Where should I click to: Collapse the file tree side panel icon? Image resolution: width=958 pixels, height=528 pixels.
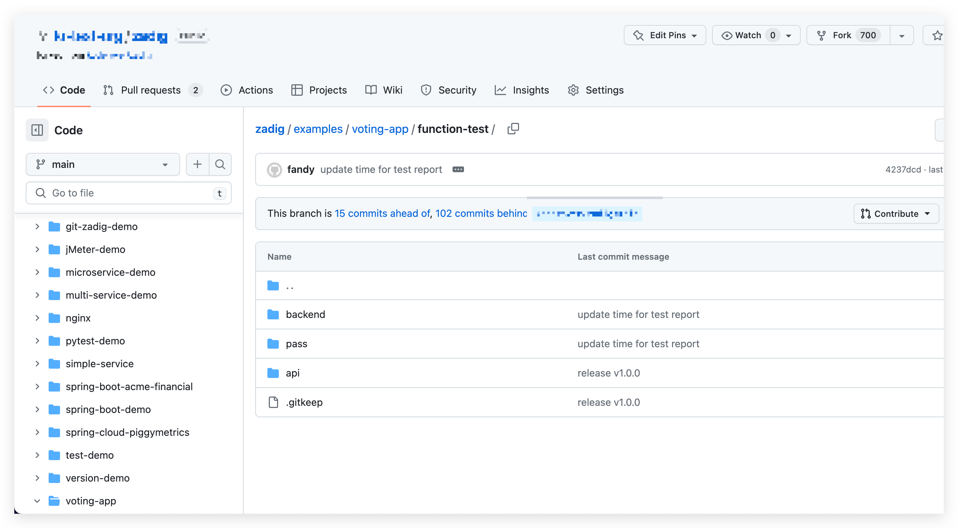point(37,130)
